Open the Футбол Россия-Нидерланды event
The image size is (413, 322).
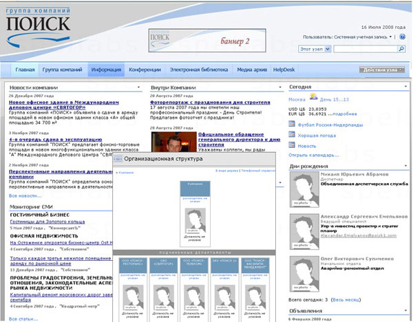[x=330, y=125]
